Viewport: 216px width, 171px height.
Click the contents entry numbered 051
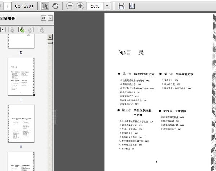point(131,145)
